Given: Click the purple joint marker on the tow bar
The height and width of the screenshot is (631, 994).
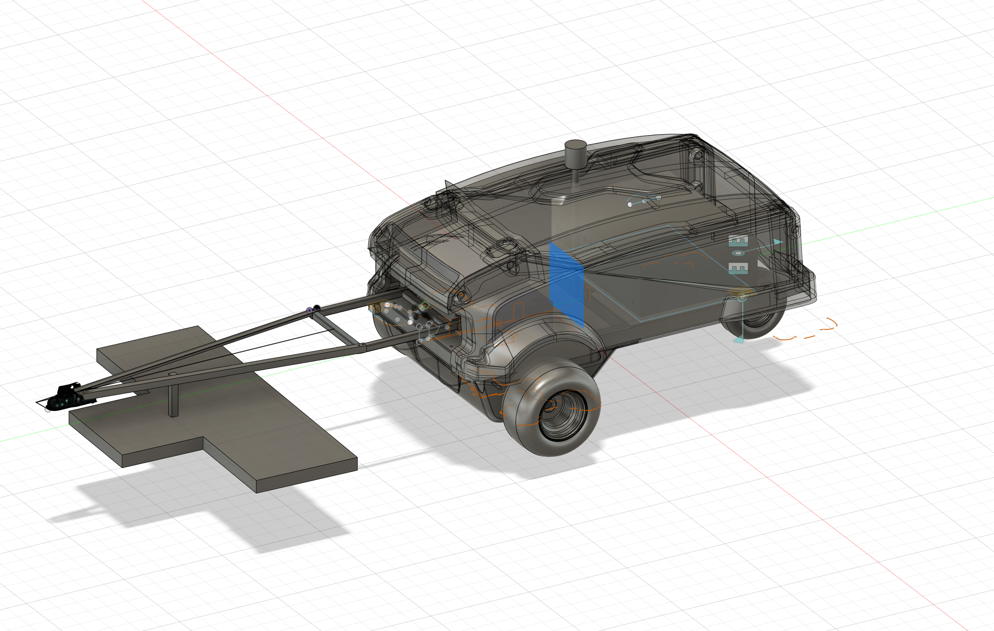Looking at the screenshot, I should pyautogui.click(x=309, y=309).
